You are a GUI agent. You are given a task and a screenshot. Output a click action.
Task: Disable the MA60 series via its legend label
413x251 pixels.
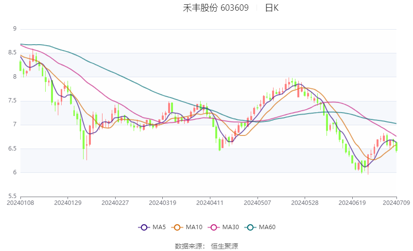[x=267, y=227]
